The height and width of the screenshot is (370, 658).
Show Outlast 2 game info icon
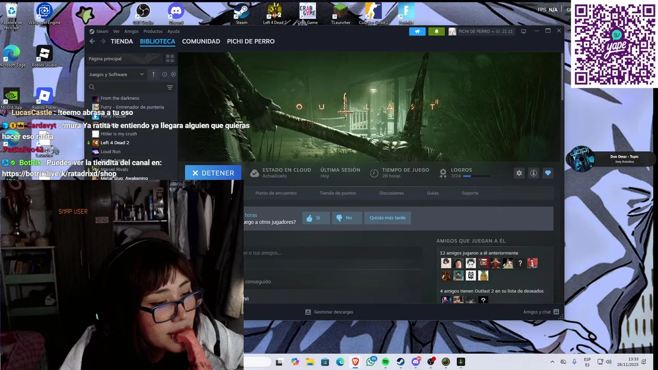(x=534, y=173)
